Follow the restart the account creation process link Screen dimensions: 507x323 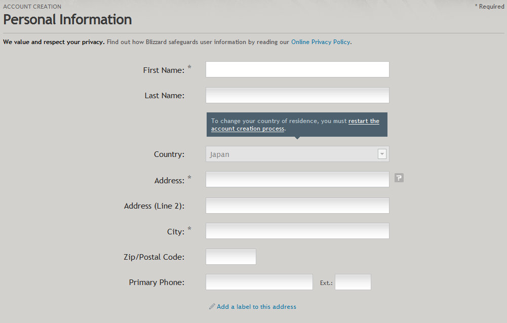(x=295, y=125)
